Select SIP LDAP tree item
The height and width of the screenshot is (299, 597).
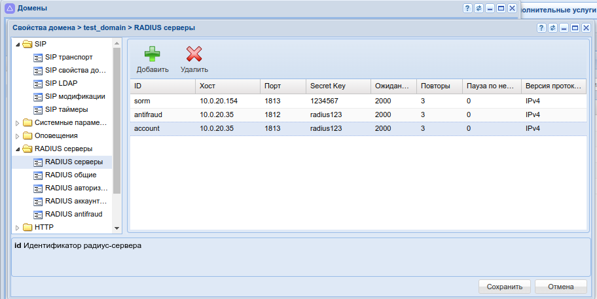[x=62, y=83]
